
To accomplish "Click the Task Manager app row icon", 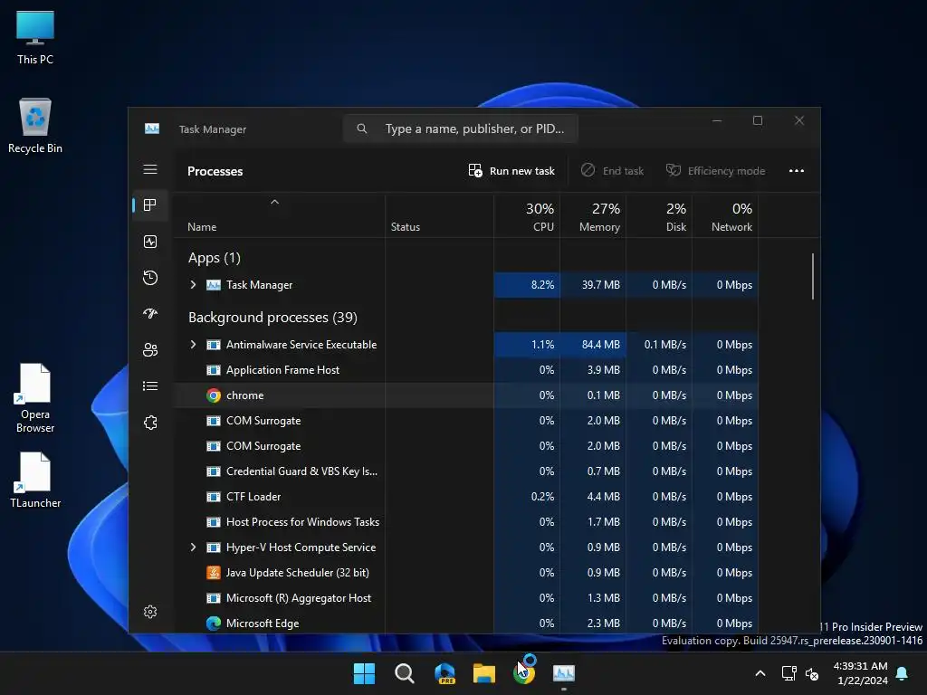I will pyautogui.click(x=214, y=285).
